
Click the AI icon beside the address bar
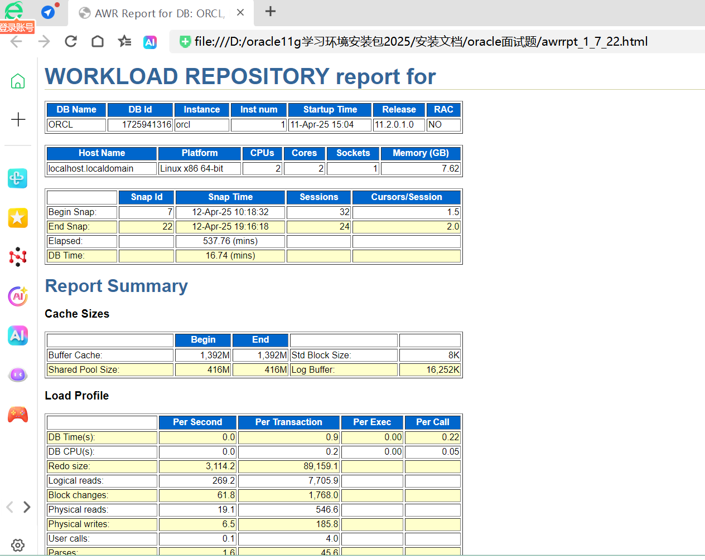click(149, 41)
